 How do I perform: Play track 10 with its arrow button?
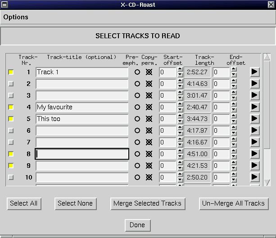point(255,177)
